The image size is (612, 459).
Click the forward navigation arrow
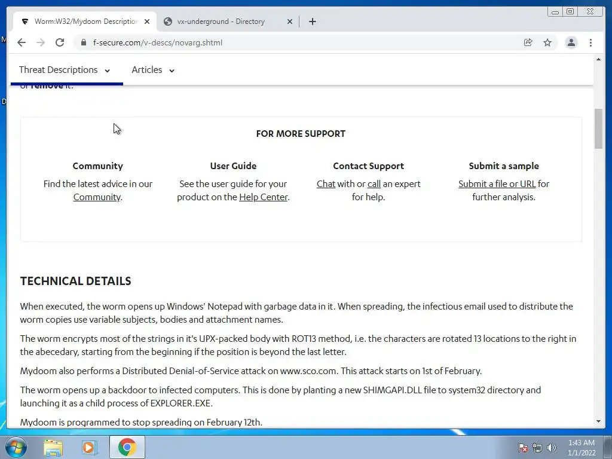pyautogui.click(x=41, y=42)
